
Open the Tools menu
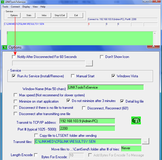(5, 7)
